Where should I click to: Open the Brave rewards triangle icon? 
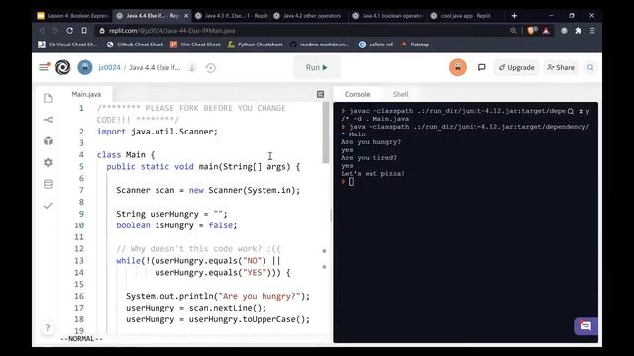(546, 31)
